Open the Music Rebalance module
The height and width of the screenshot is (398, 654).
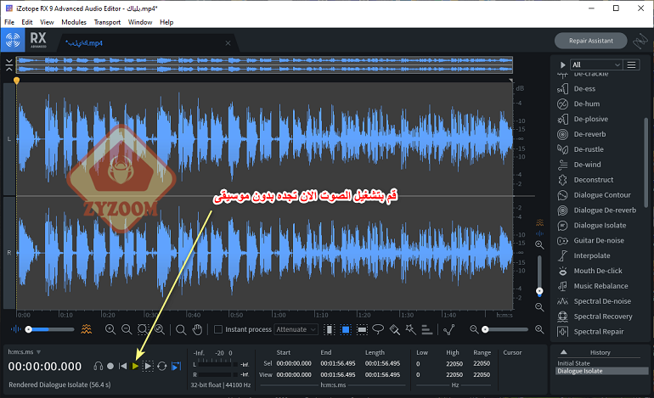tap(600, 286)
